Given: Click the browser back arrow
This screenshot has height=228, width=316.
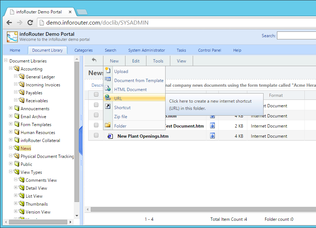Looking at the screenshot, I should point(9,22).
